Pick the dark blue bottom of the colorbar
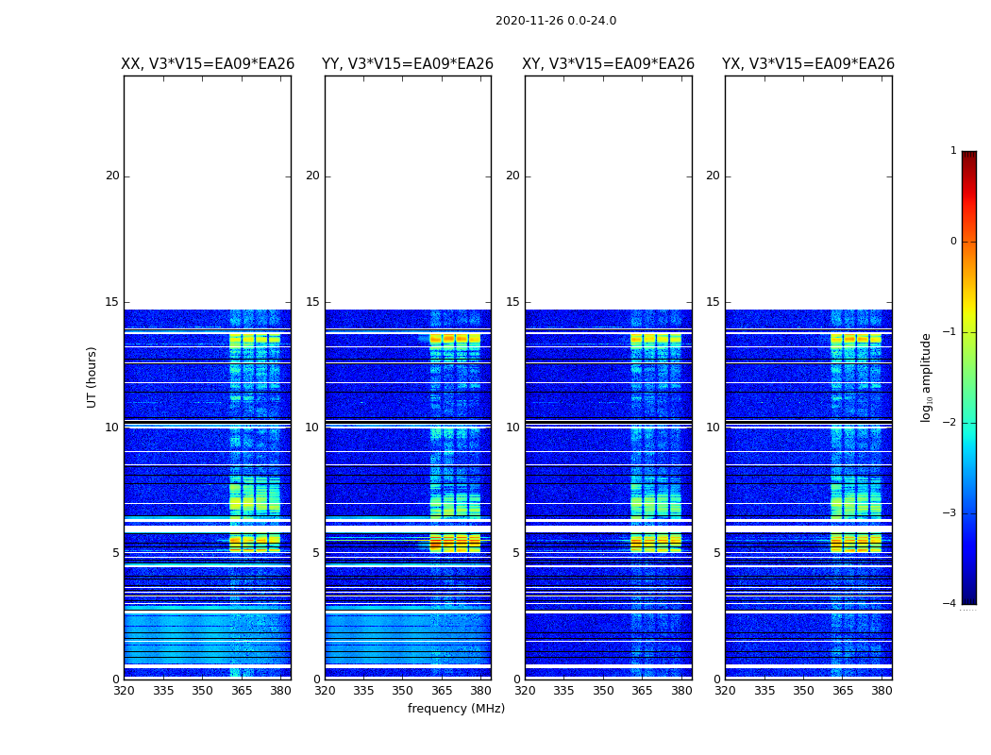 click(968, 597)
